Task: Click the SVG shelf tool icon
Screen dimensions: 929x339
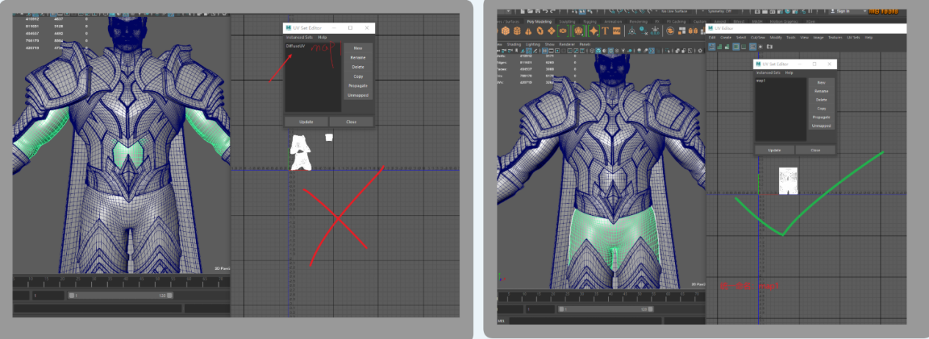Action: [618, 31]
